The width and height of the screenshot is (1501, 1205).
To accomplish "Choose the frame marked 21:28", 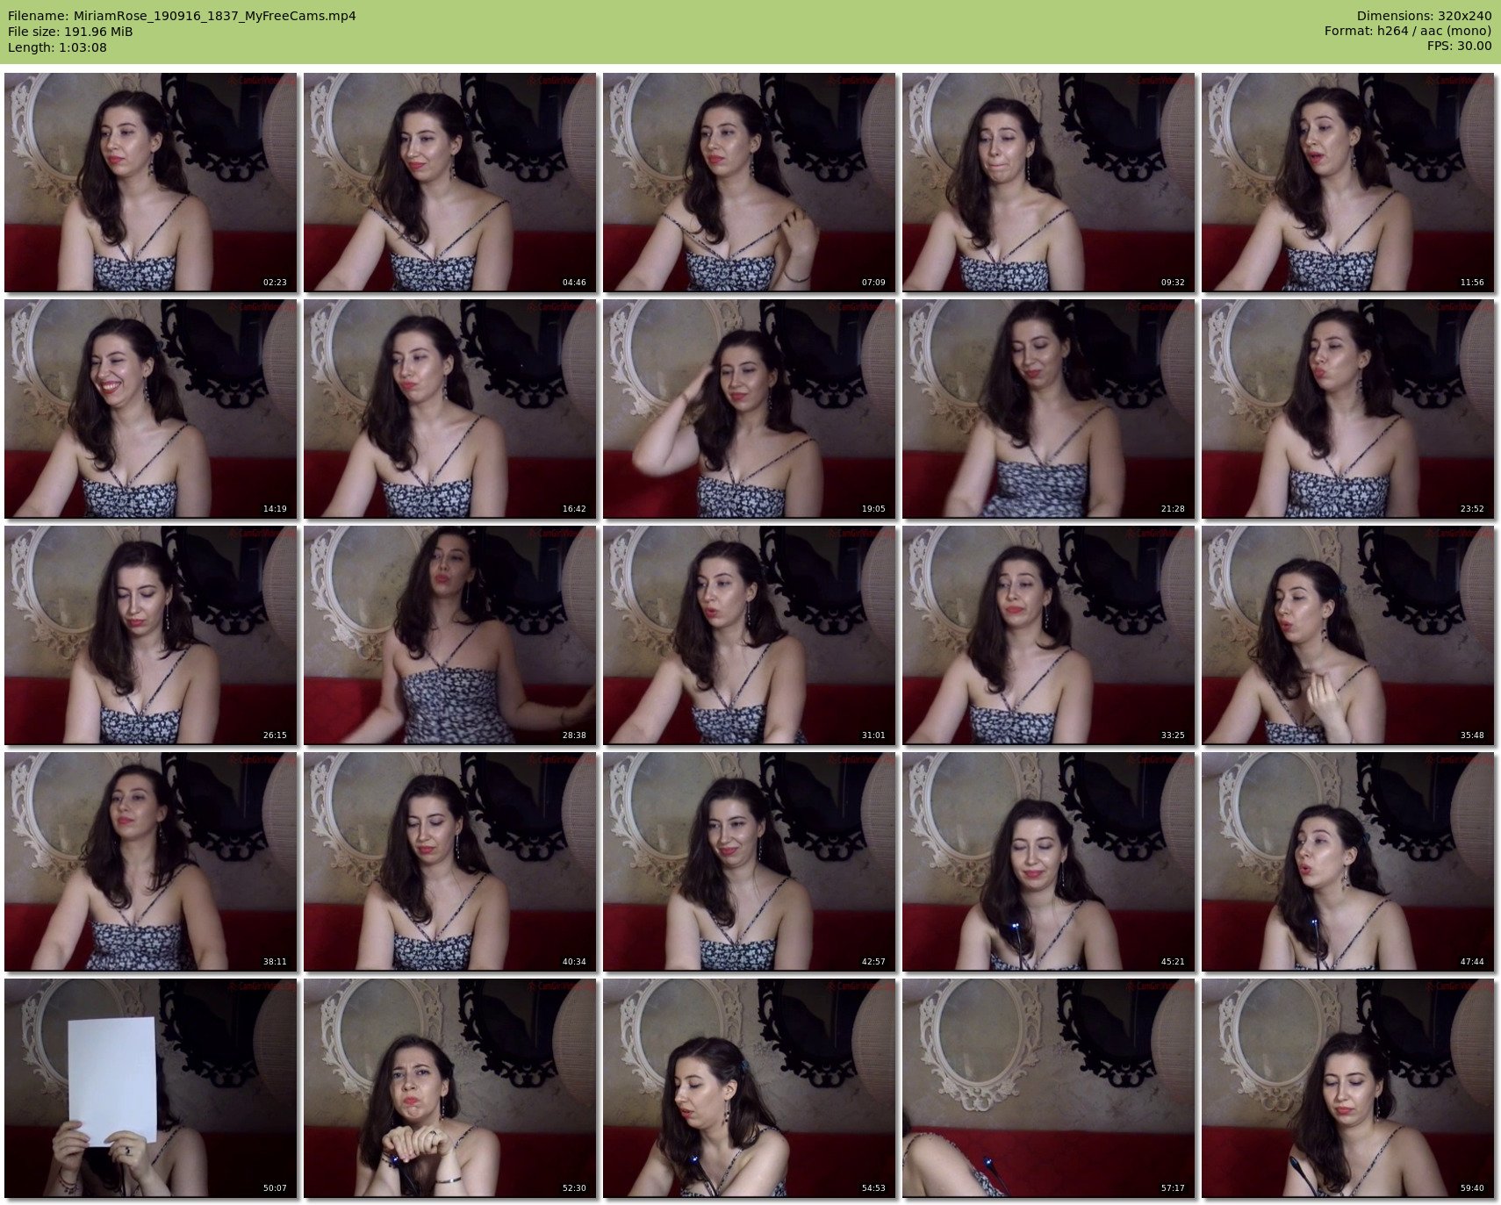I will click(x=1049, y=408).
